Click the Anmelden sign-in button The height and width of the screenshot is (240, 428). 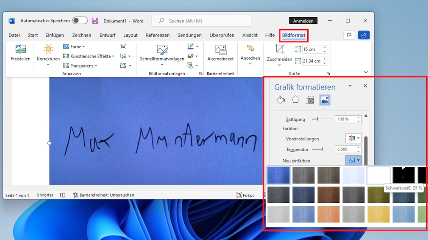[x=303, y=21]
